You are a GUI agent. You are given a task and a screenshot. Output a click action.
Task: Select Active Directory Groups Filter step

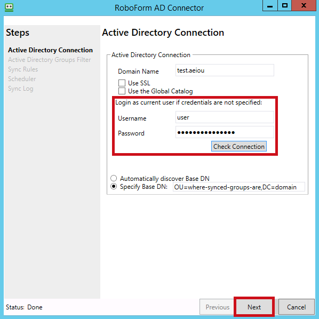[50, 60]
